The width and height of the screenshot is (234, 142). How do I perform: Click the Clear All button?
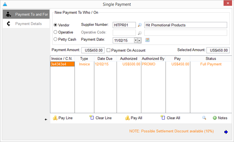click(x=170, y=118)
